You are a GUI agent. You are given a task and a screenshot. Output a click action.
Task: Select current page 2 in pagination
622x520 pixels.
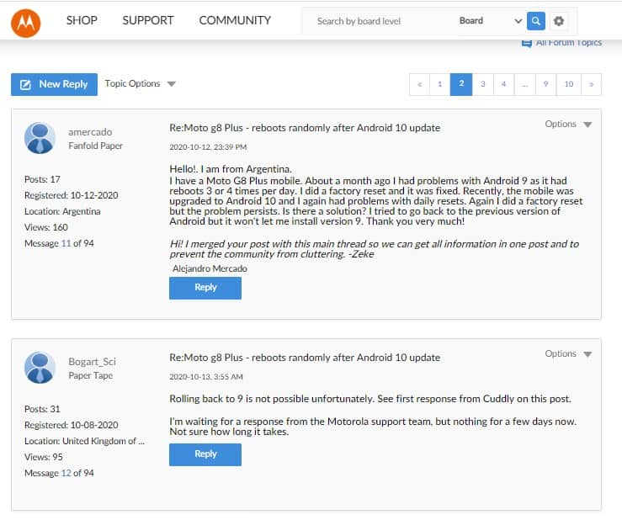point(461,84)
